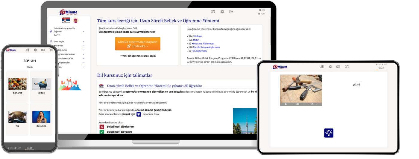Open the user avatar in laptop sidebar
The width and height of the screenshot is (419, 159).
76,20
